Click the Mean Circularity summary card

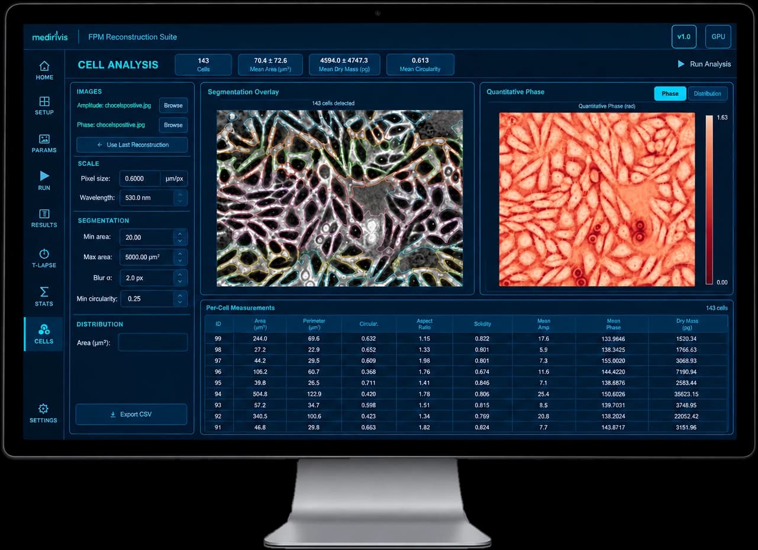pyautogui.click(x=420, y=65)
